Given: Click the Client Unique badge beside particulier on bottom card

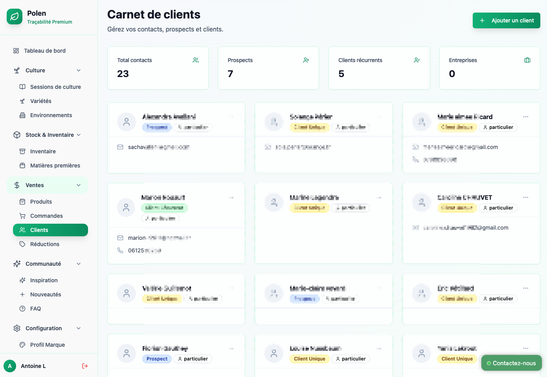Looking at the screenshot, I should tap(310, 359).
